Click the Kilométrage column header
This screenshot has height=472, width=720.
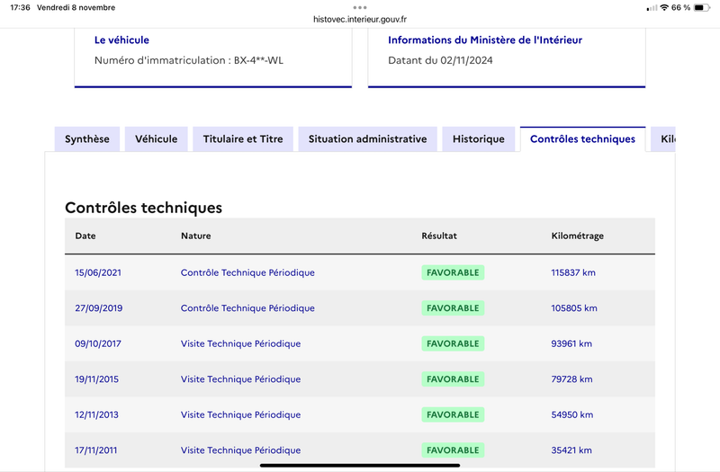point(577,236)
